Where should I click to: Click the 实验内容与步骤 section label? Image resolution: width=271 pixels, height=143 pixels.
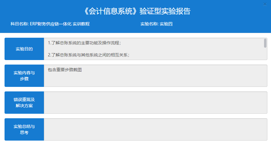(24, 76)
